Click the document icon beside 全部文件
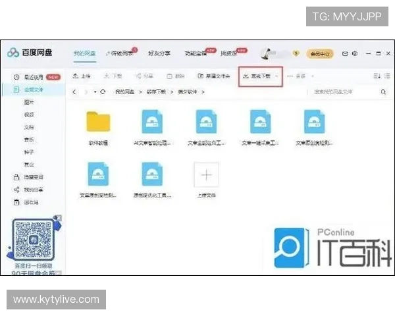This screenshot has width=395, height=316. [16, 90]
